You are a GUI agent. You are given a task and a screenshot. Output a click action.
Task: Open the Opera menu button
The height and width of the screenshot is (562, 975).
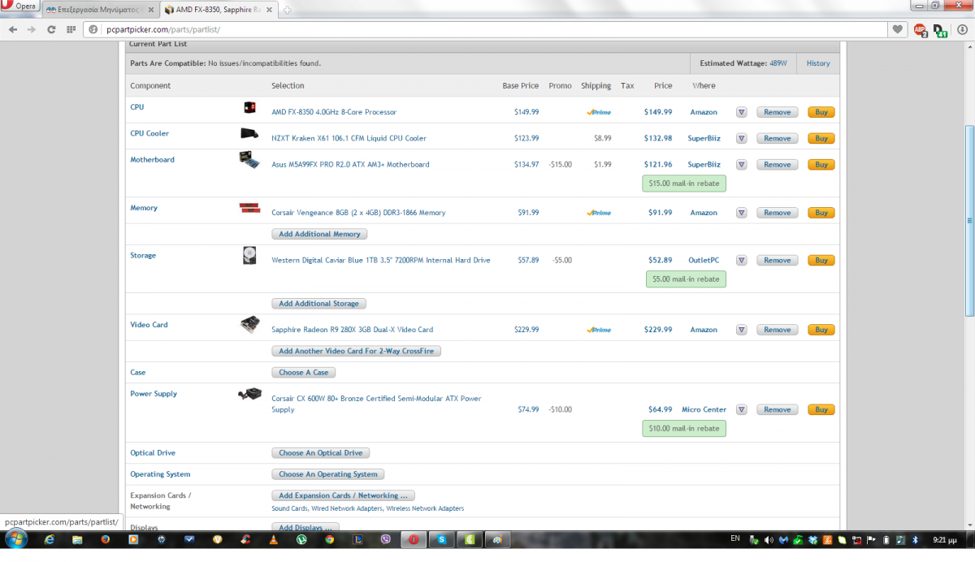[x=19, y=6]
